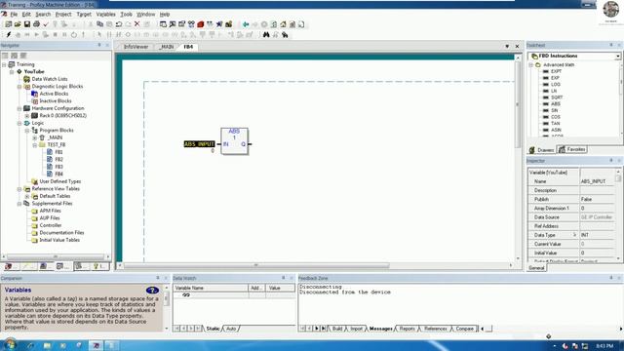Collapse the Supplemental Files node
This screenshot has width=624, height=351.
coord(19,204)
